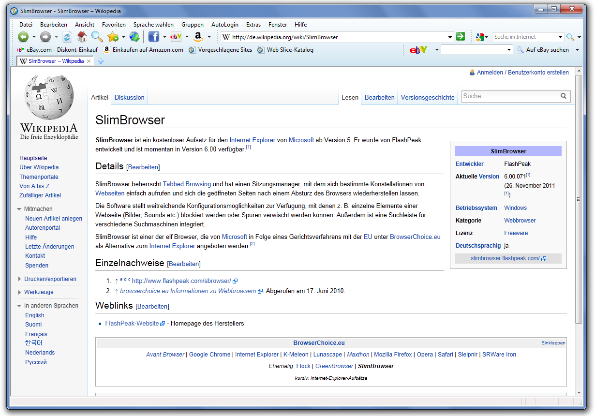The height and width of the screenshot is (416, 595).
Task: Click the download globe icon in toolbar
Action: coord(134,37)
